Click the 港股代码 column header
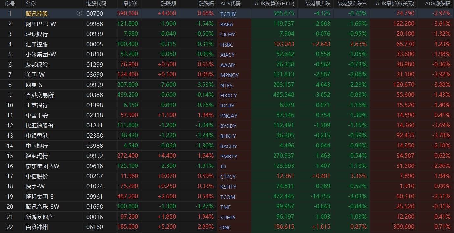This screenshot has height=233, width=454. coord(96,4)
